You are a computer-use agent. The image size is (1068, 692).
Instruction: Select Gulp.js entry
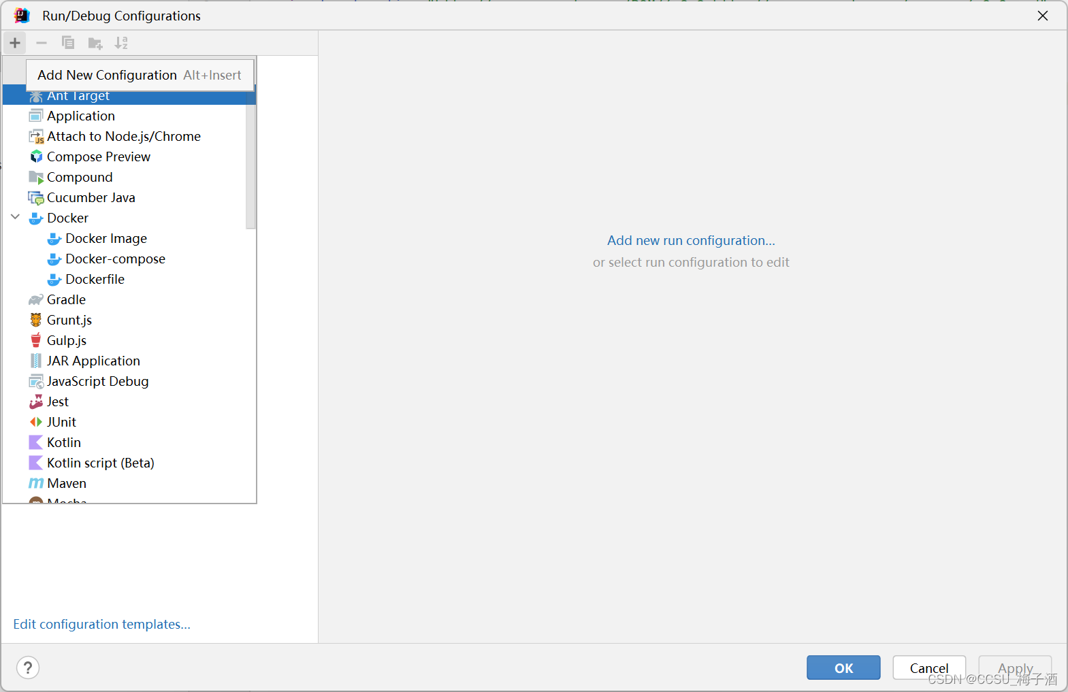coord(129,340)
